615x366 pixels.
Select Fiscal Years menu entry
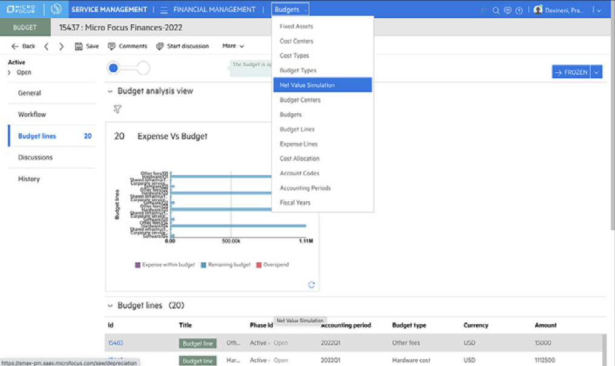[x=323, y=202]
